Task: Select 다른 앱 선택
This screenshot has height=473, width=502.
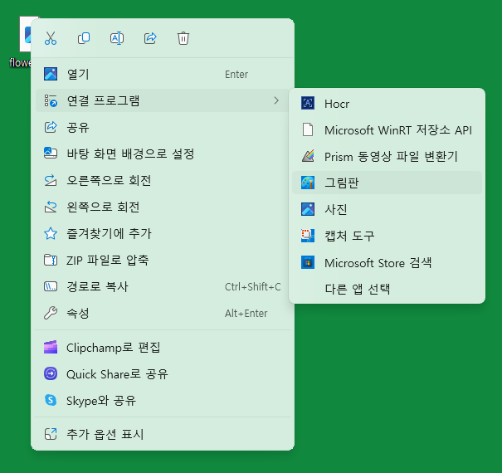Action: (387, 289)
